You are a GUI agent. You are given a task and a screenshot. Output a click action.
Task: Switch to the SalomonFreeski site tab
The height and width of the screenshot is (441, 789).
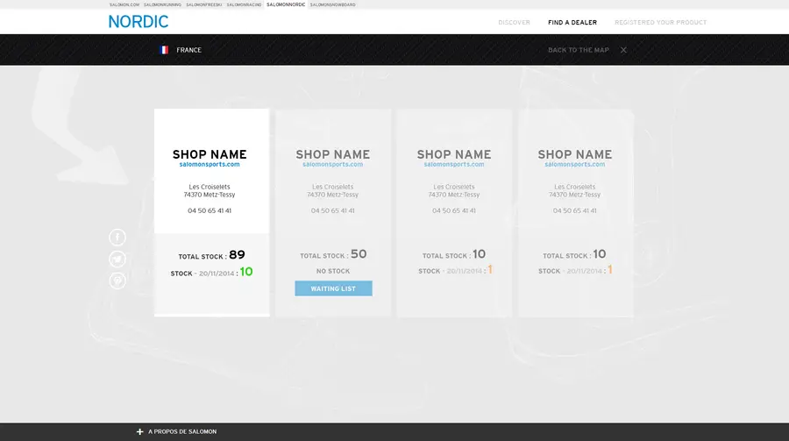click(x=203, y=4)
